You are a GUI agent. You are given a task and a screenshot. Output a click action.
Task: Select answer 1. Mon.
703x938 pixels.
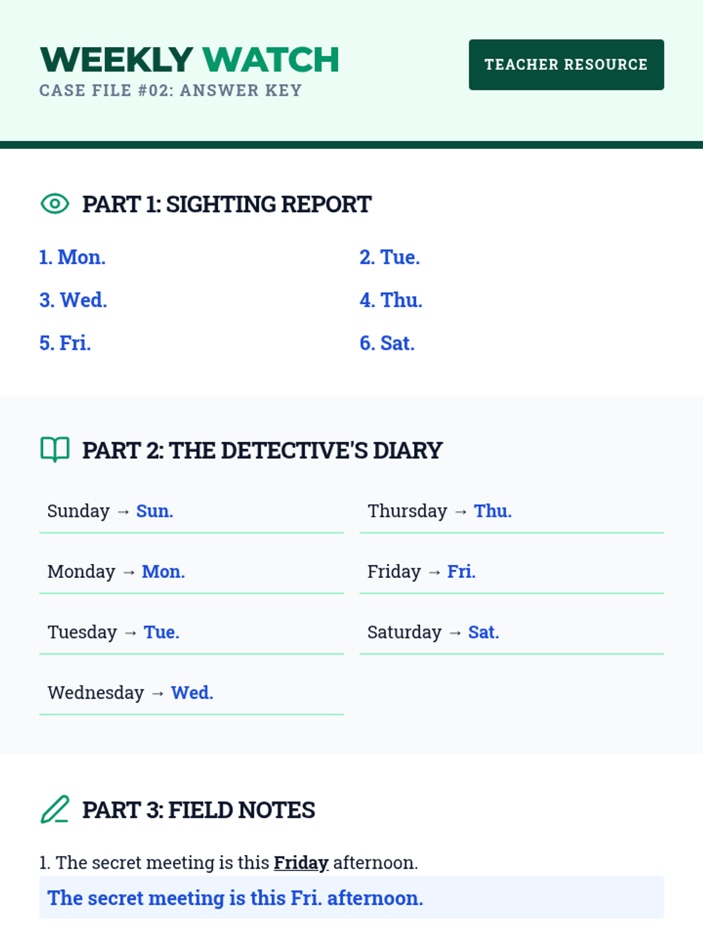72,257
